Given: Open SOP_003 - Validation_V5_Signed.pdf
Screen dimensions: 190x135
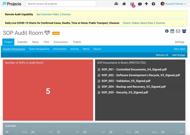Looking at the screenshot, I should pos(126,81).
